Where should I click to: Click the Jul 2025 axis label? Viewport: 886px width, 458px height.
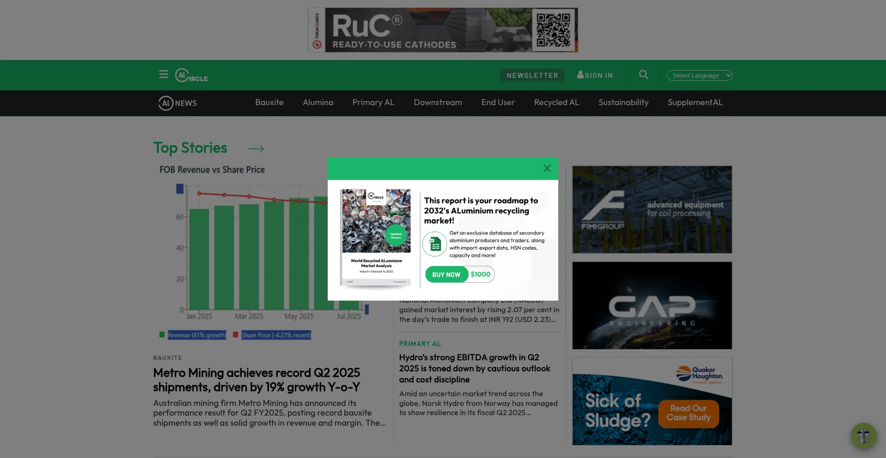(x=349, y=316)
